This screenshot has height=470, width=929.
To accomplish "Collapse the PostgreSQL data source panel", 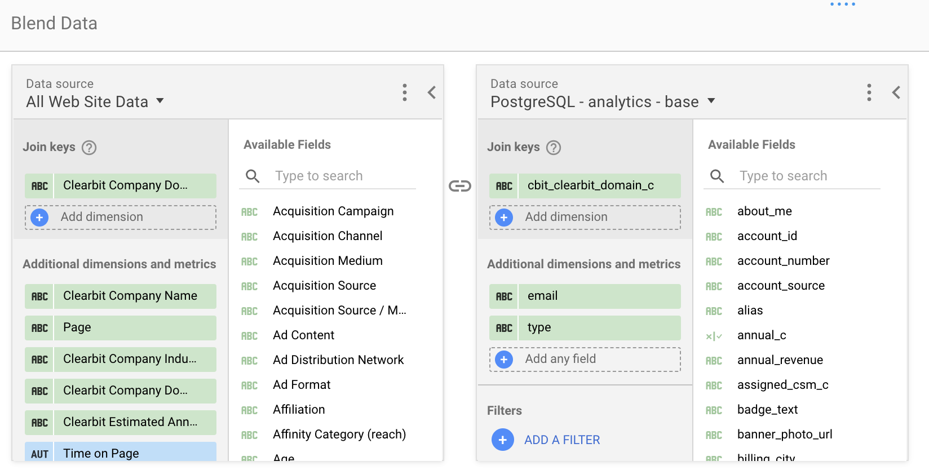I will point(896,92).
